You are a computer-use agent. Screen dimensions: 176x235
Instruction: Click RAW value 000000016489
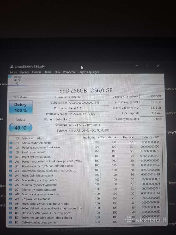pyautogui.click(x=150, y=174)
